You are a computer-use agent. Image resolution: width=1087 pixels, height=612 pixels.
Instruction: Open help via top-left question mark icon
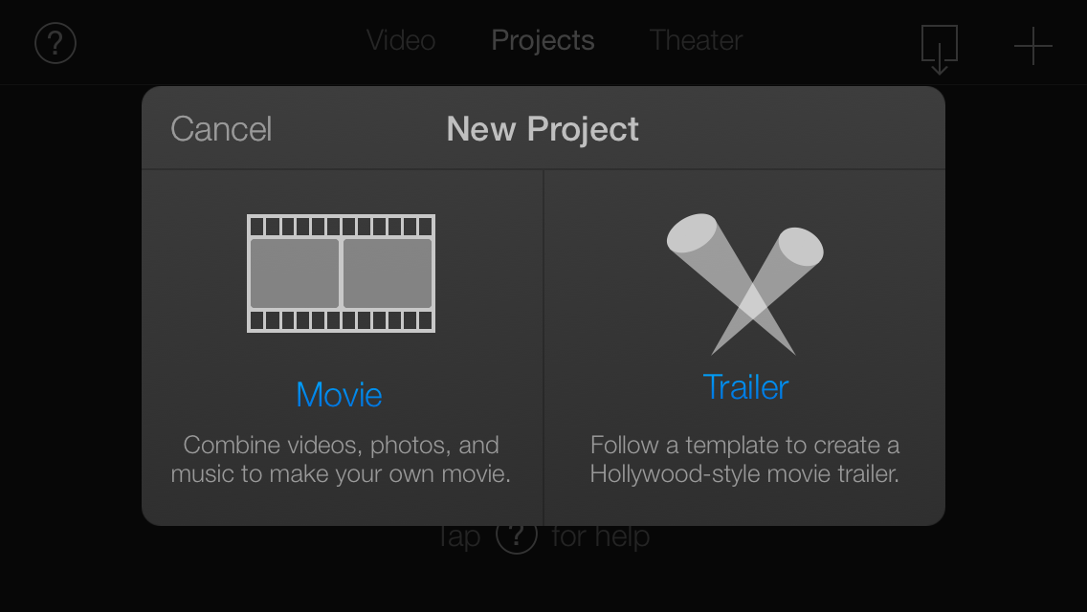tap(55, 43)
